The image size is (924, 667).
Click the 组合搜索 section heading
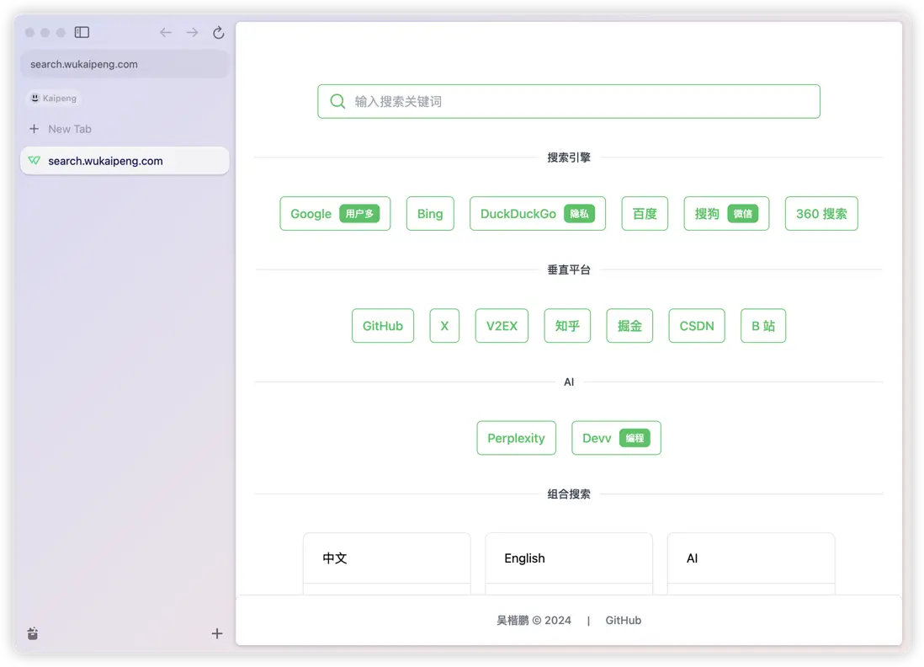click(x=569, y=494)
